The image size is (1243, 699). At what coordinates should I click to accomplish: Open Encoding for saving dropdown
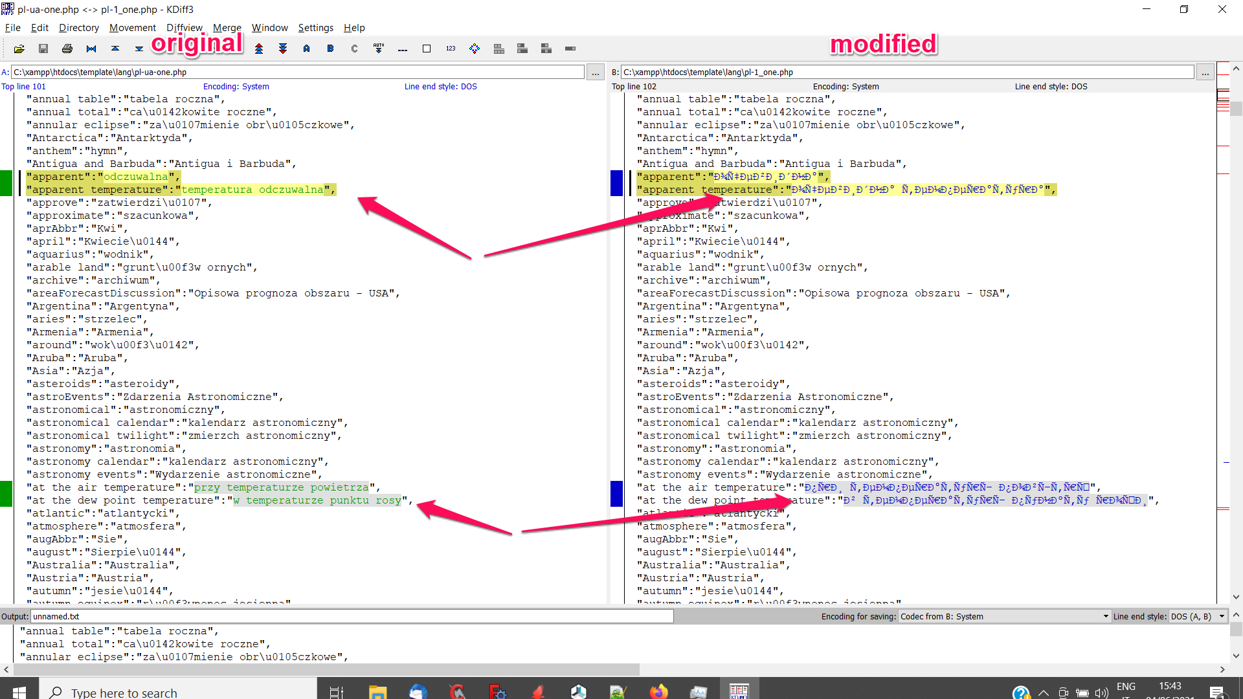tap(1004, 616)
